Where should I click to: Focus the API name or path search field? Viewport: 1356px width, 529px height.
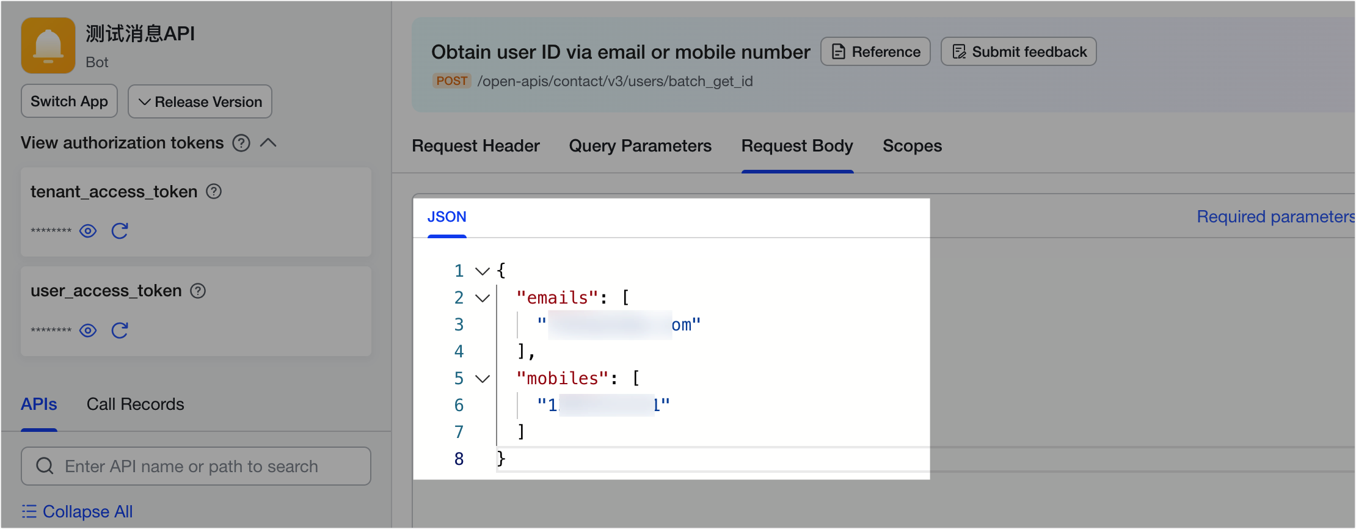click(x=196, y=466)
